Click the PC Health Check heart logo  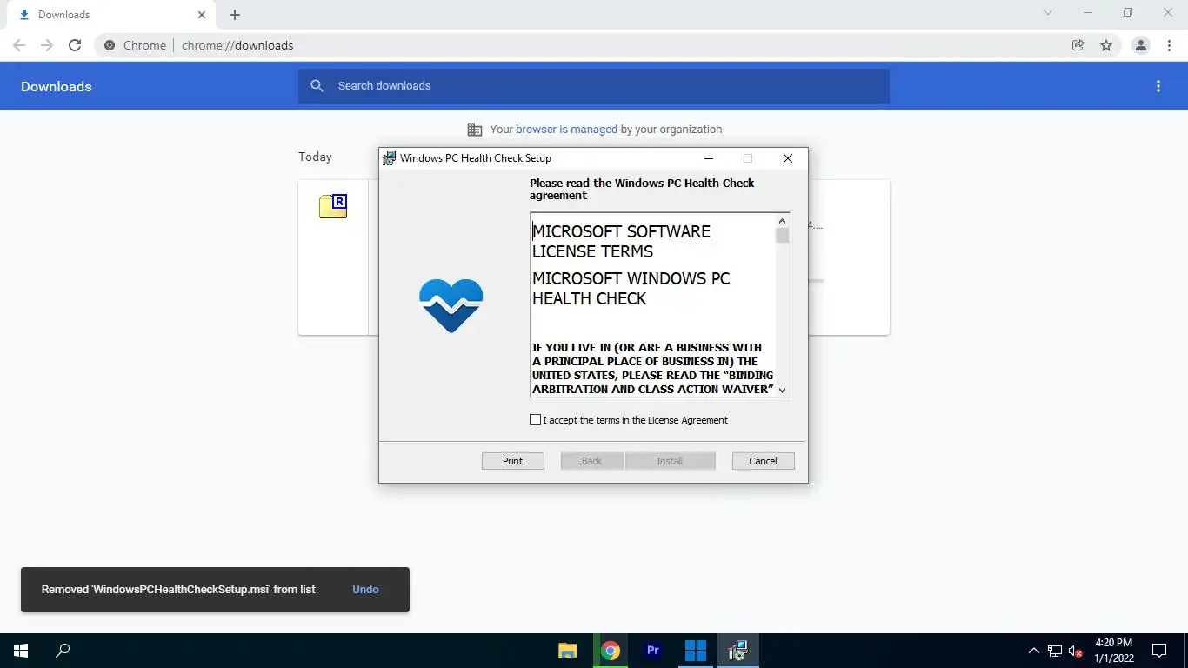[x=451, y=305]
